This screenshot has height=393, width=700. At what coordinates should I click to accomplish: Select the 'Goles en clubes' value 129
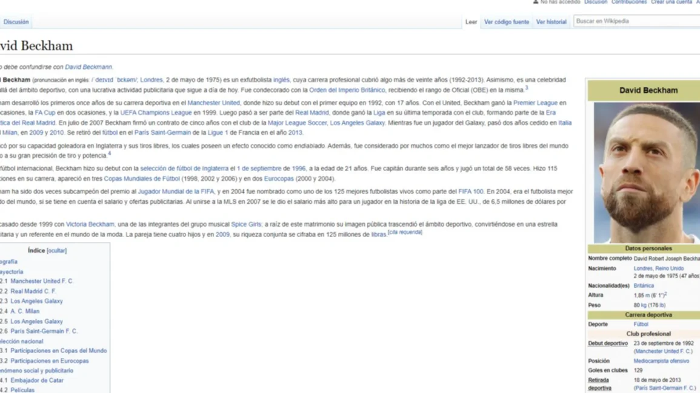[638, 371]
